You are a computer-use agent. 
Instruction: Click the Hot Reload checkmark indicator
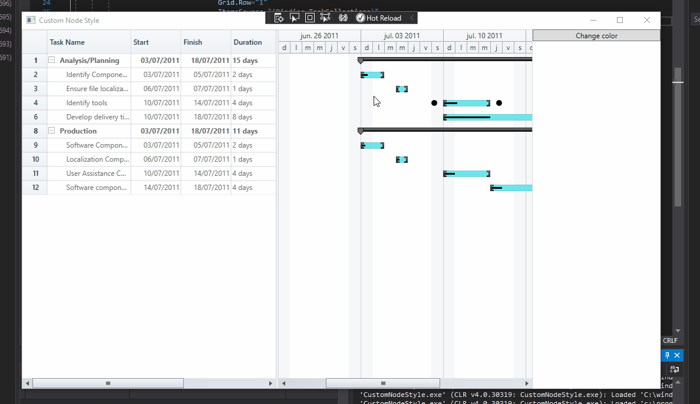(361, 18)
